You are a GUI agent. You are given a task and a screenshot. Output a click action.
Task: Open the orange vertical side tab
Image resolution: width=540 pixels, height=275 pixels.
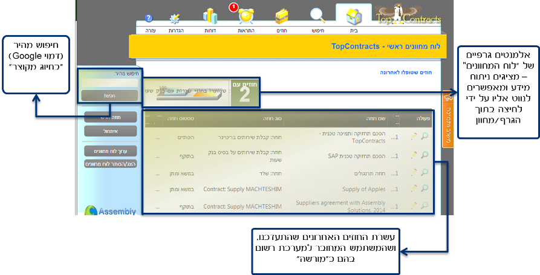(447, 118)
